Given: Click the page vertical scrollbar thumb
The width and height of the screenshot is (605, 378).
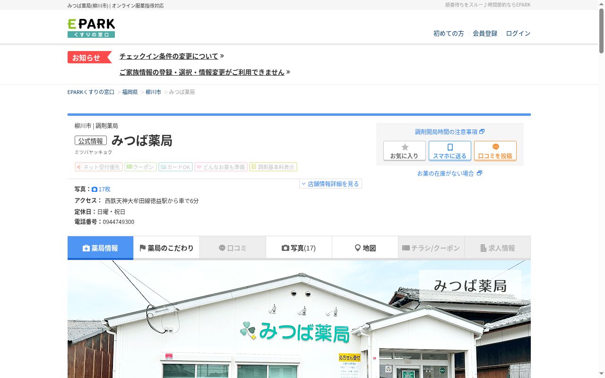Looking at the screenshot, I should (602, 31).
